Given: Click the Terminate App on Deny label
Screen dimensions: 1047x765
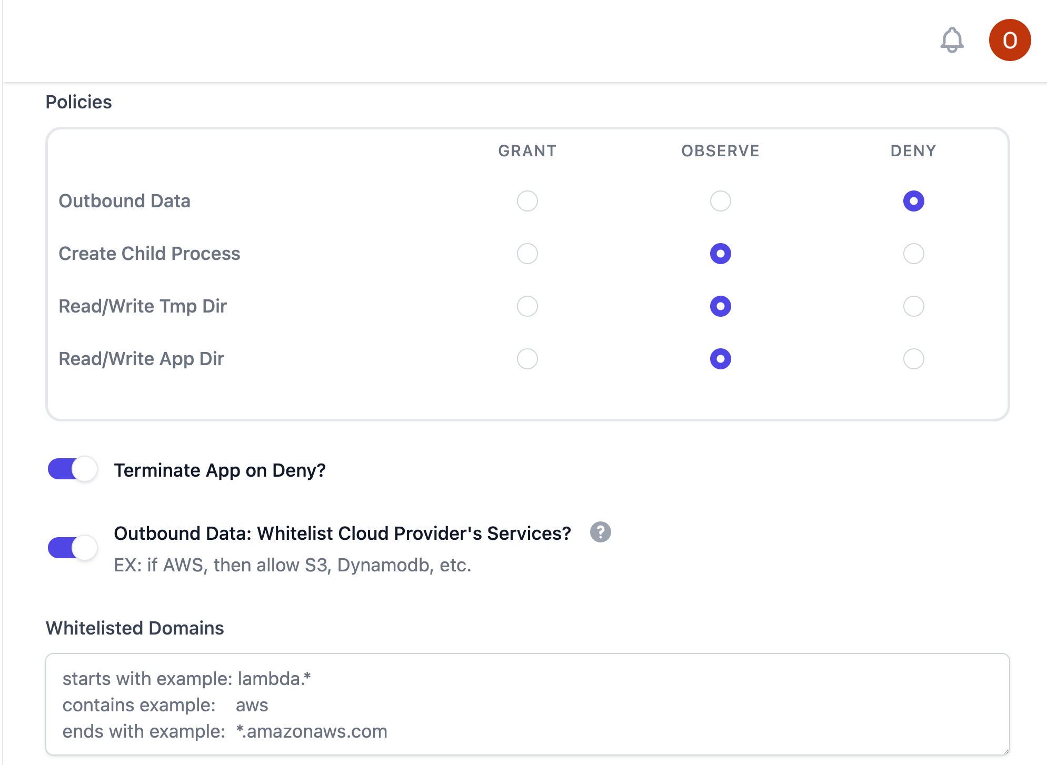Looking at the screenshot, I should click(220, 470).
